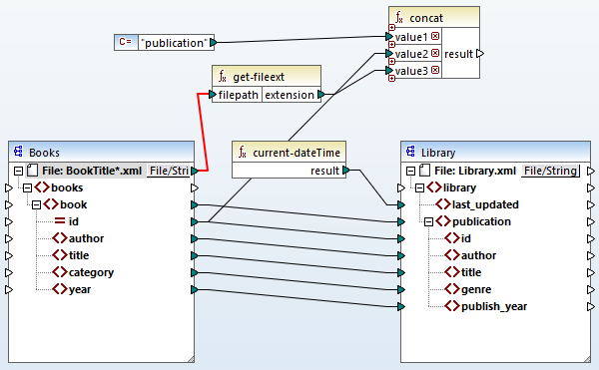The image size is (599, 370).
Task: Select the last_updated element in Library
Action: pyautogui.click(x=485, y=204)
